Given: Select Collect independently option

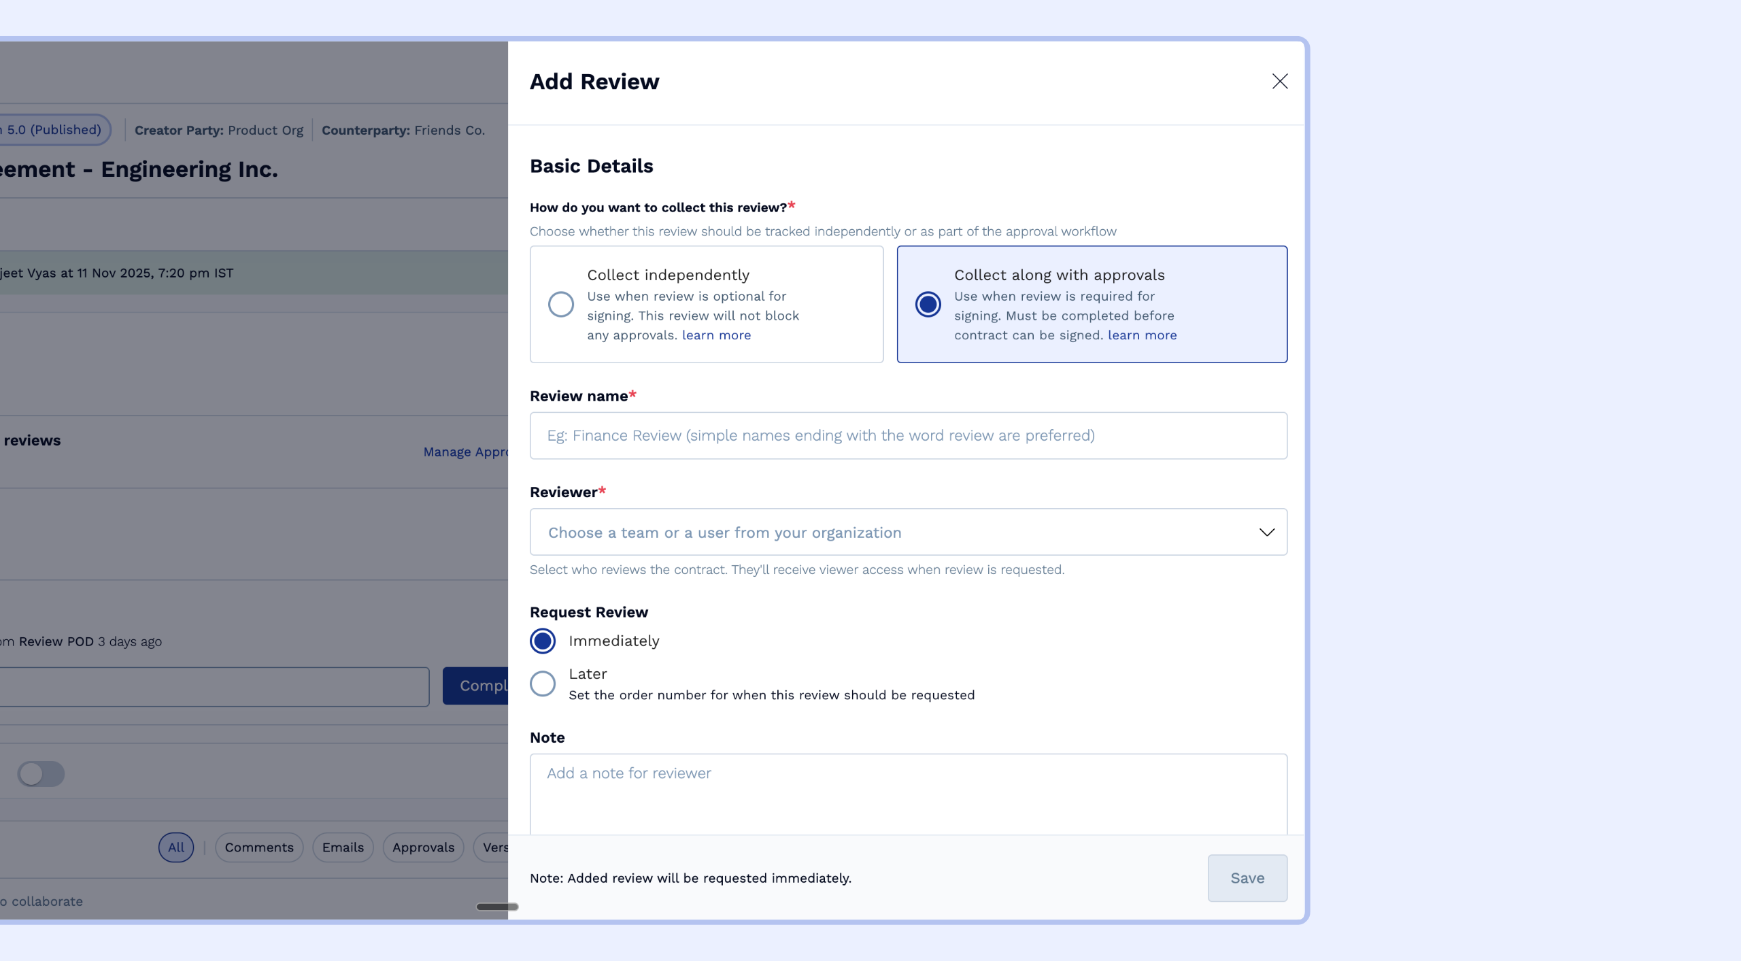Looking at the screenshot, I should 561,304.
